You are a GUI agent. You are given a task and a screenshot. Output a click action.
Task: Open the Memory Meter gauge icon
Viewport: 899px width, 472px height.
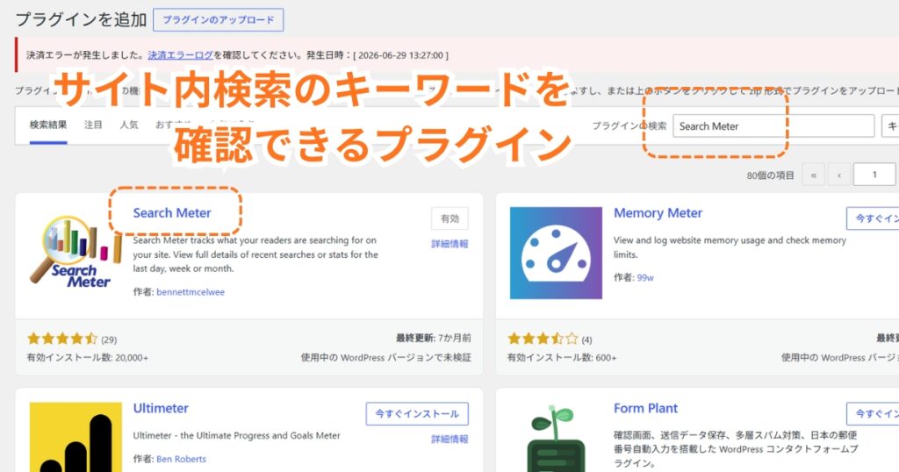(556, 253)
